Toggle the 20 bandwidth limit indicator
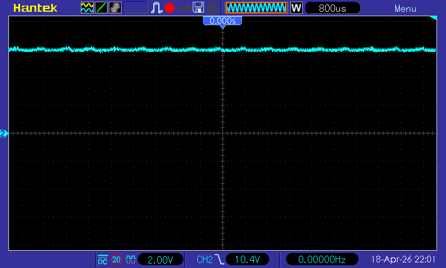This screenshot has width=446, height=268. (x=117, y=260)
